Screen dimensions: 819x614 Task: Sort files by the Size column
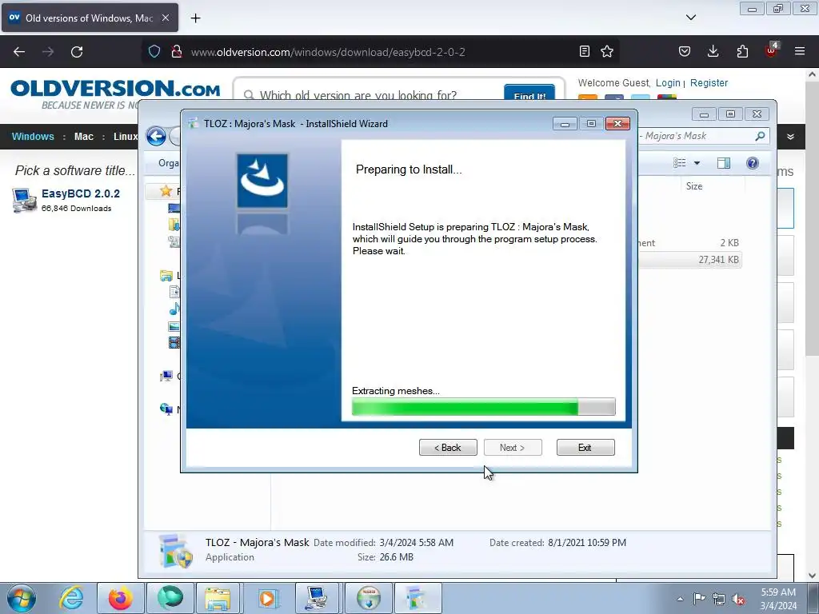click(x=693, y=185)
